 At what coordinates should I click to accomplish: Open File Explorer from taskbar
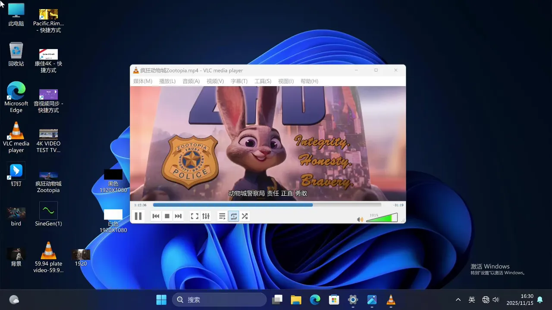[x=296, y=300]
